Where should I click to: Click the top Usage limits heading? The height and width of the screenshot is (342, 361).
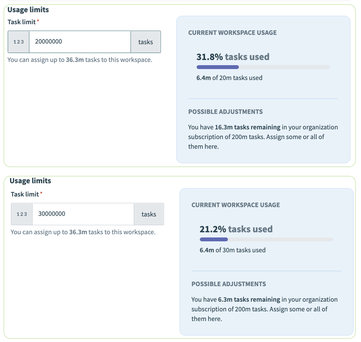pos(28,10)
